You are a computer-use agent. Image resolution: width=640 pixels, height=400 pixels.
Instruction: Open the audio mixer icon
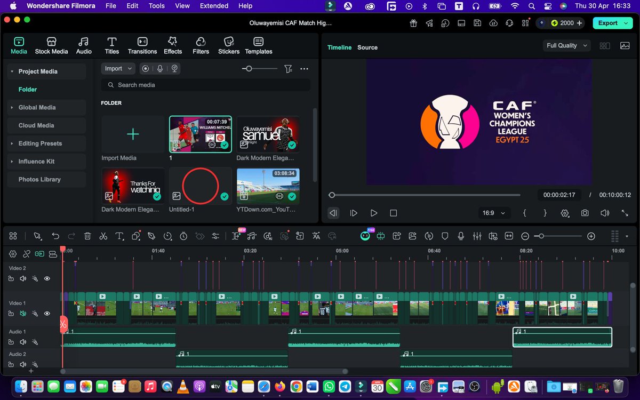click(x=477, y=236)
